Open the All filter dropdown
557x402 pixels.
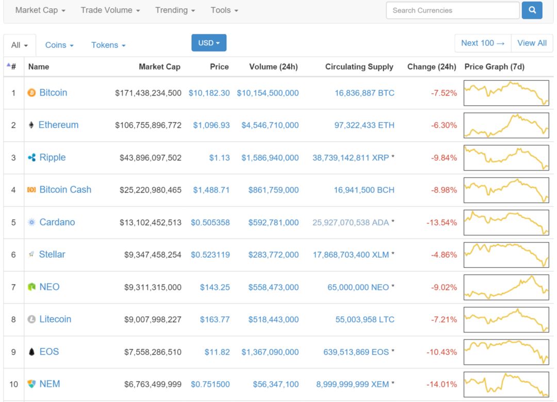pos(20,45)
